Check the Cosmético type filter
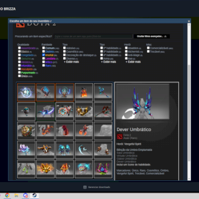This screenshot has width=199, height=199. (x=64, y=51)
